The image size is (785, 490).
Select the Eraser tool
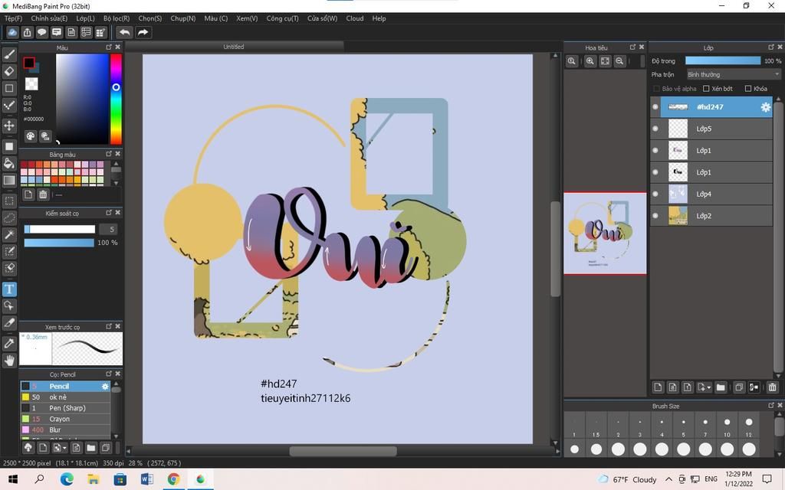coord(9,71)
